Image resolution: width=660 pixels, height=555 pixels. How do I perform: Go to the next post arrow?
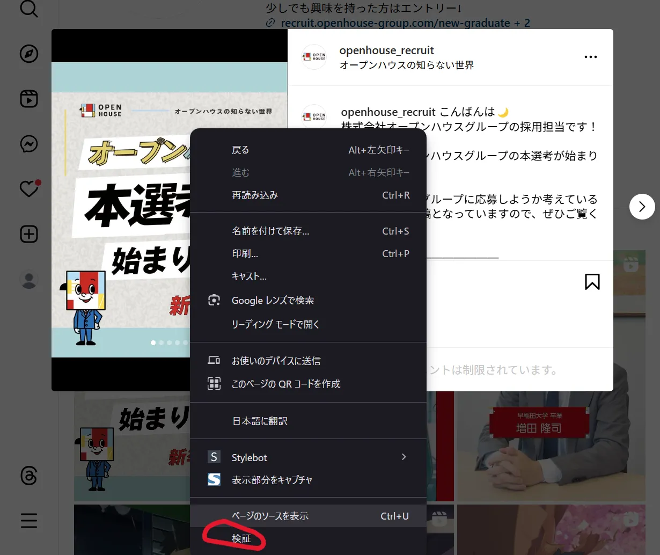(642, 207)
